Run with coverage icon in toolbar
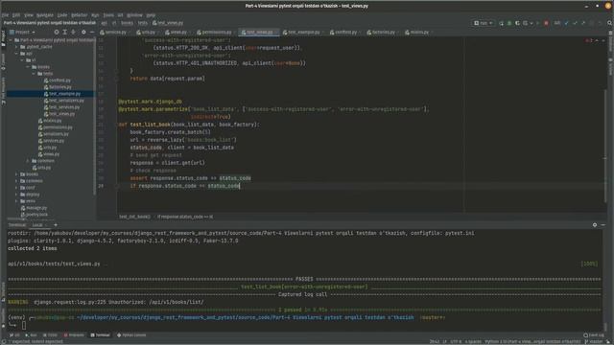Screen dimensions: 614x345 pyautogui.click(x=517, y=23)
